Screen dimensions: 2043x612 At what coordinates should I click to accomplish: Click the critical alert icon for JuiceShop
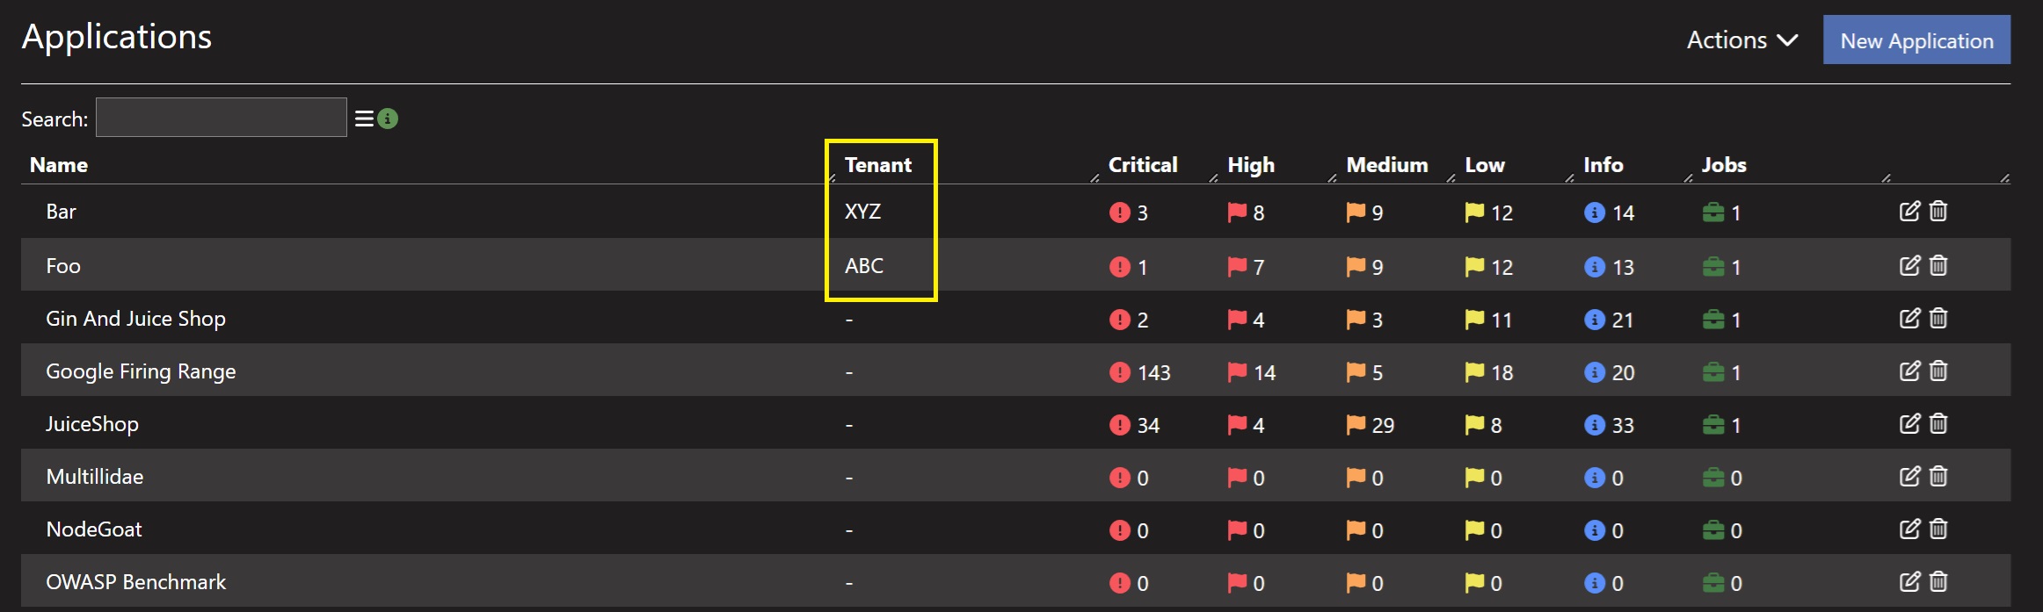(1119, 425)
